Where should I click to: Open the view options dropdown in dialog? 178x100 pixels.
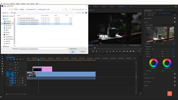(80, 13)
